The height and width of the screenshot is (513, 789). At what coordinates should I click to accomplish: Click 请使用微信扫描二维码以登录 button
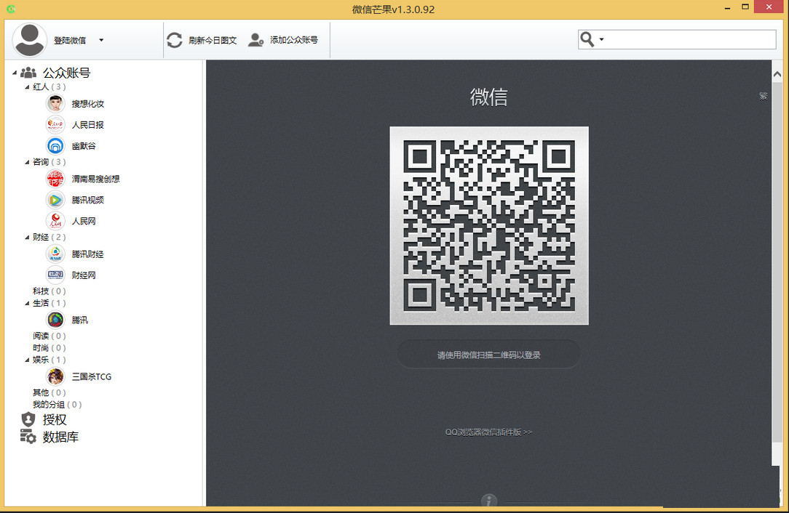tap(488, 355)
